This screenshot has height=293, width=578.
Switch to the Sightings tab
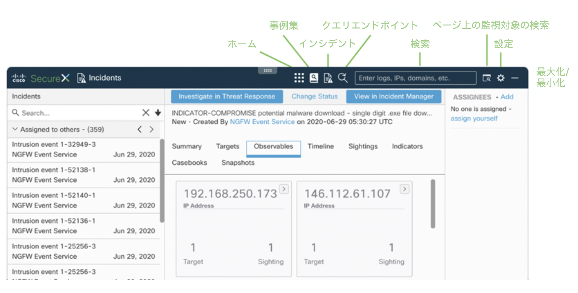(363, 146)
